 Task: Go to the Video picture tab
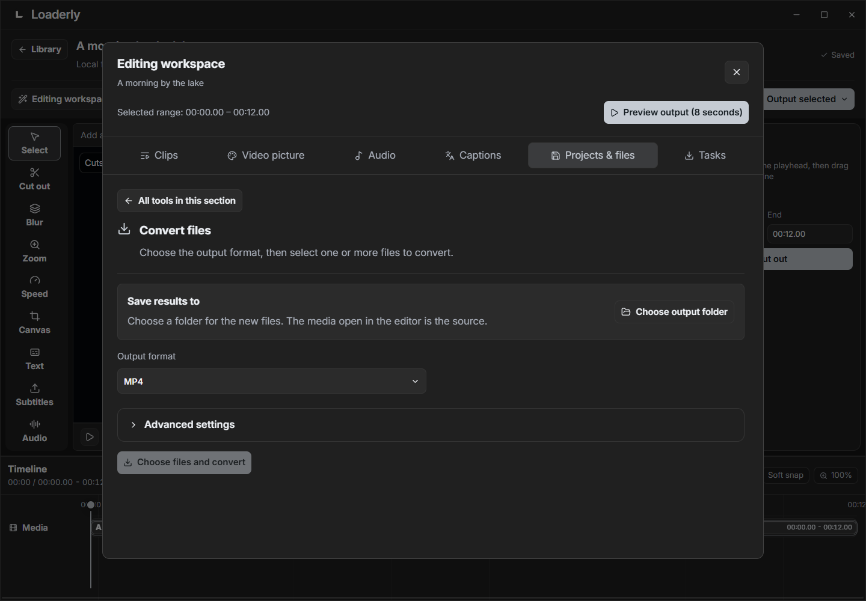[266, 155]
